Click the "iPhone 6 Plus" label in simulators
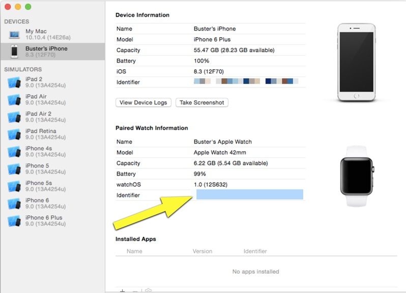The width and height of the screenshot is (406, 293). [44, 218]
